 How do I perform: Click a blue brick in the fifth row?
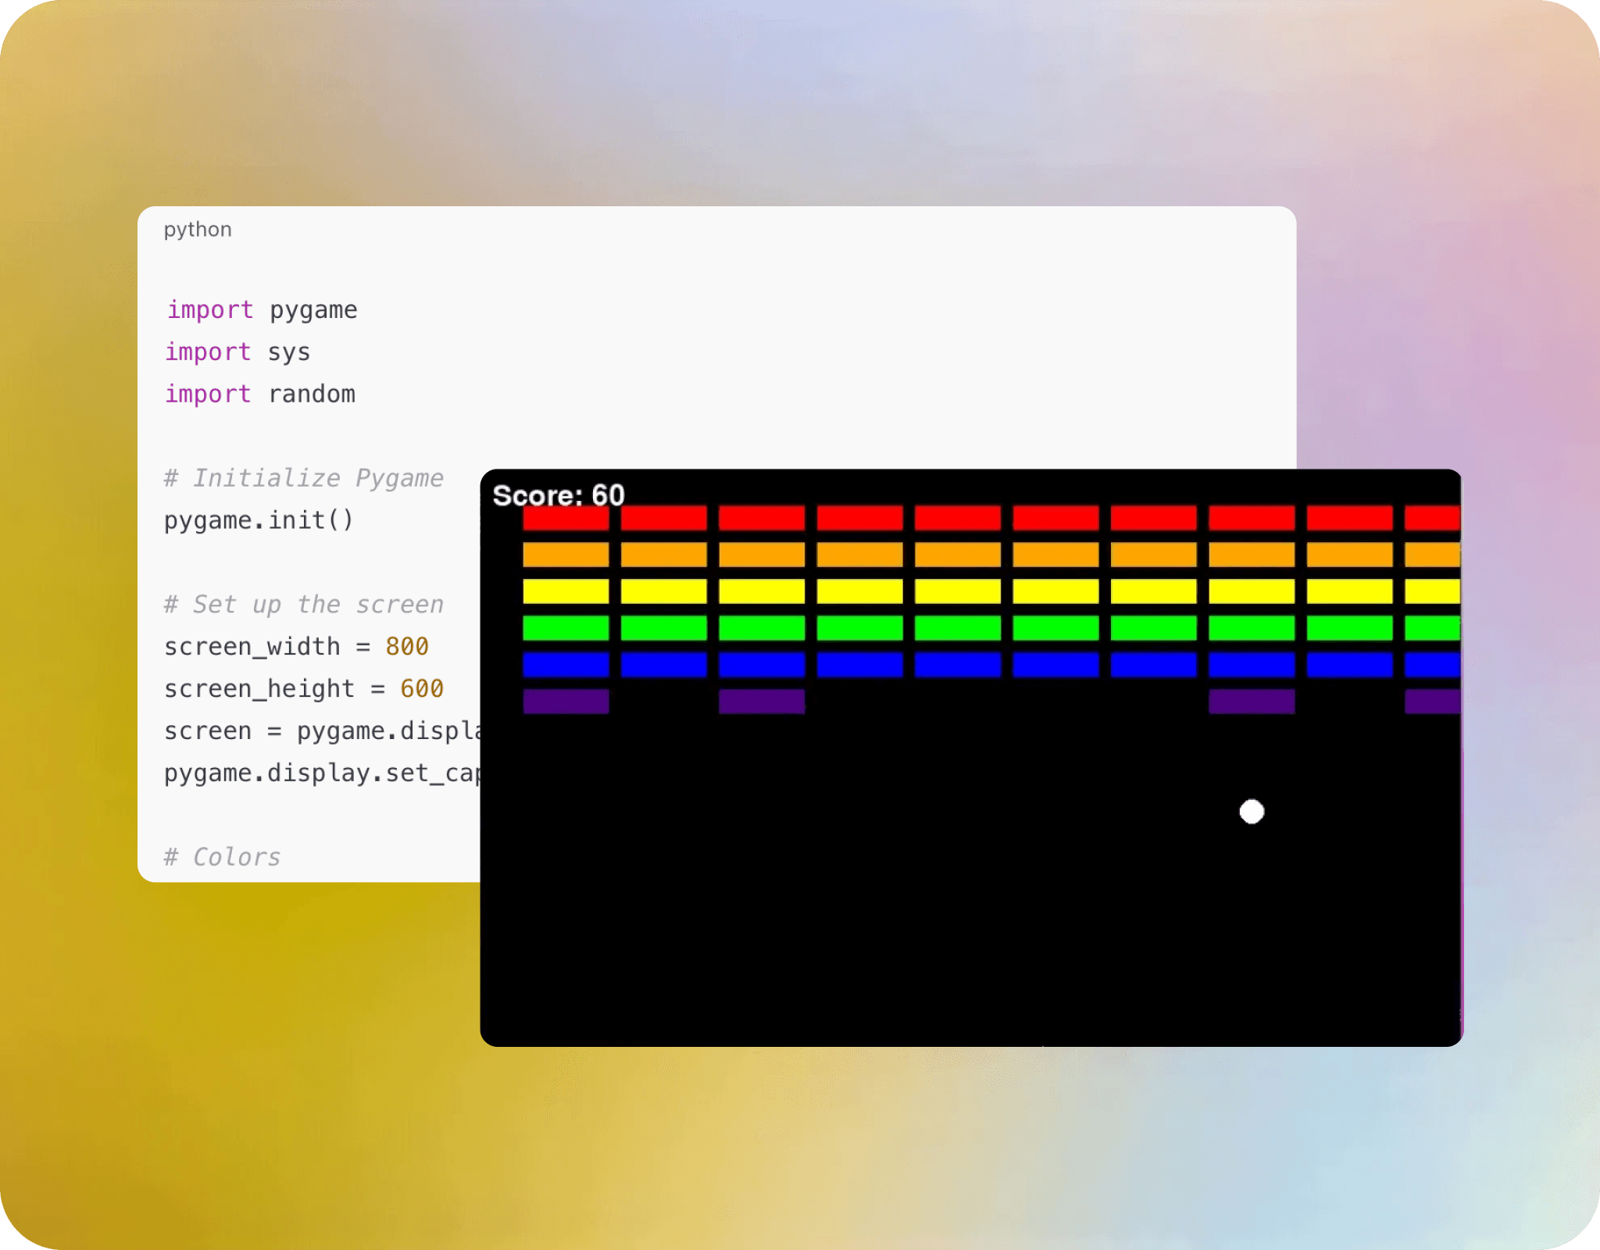(x=957, y=665)
